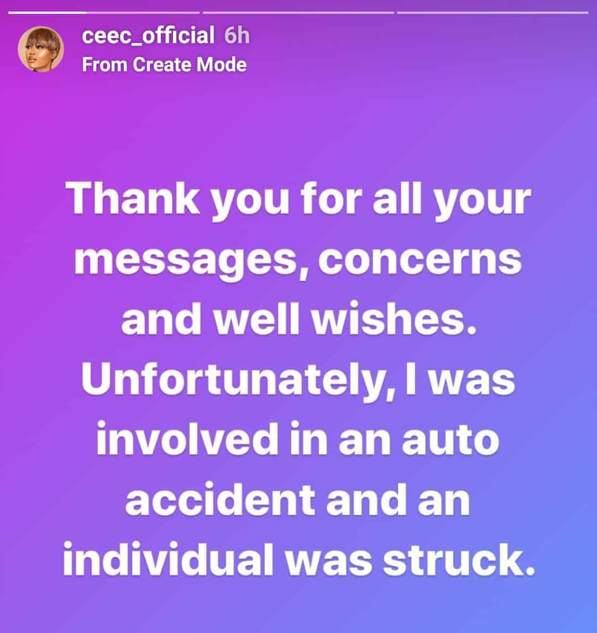
Task: Tap the ceec_official username
Action: coord(148,36)
